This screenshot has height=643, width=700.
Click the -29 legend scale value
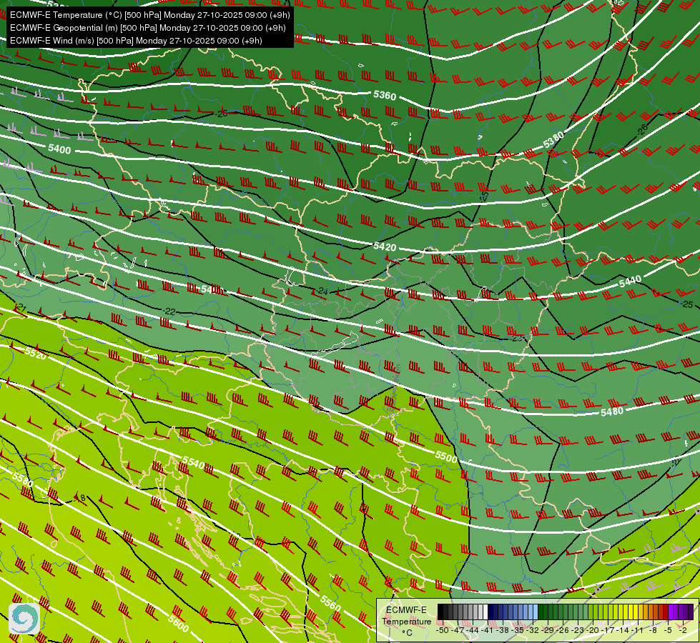click(548, 630)
